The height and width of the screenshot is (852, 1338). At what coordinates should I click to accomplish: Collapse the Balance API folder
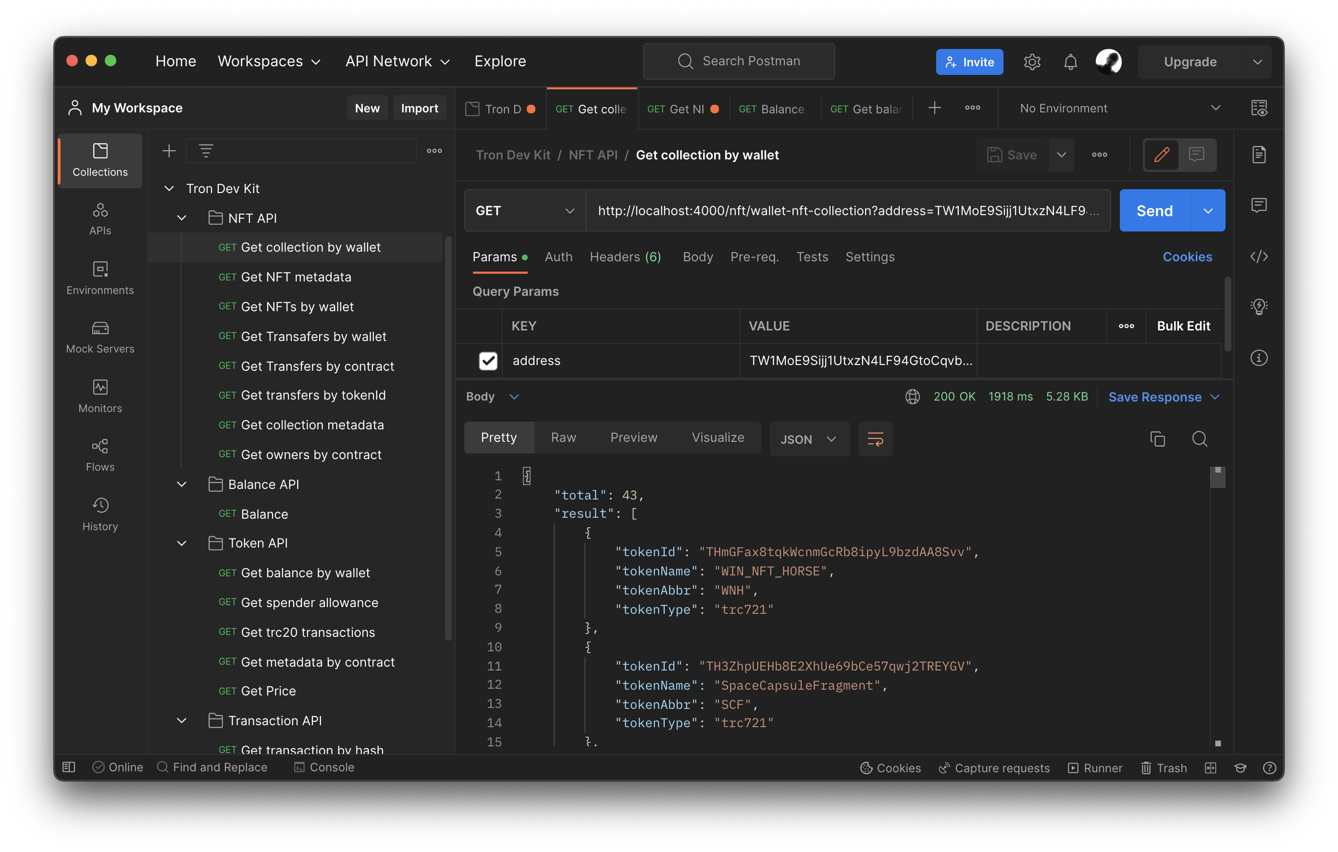pyautogui.click(x=182, y=484)
